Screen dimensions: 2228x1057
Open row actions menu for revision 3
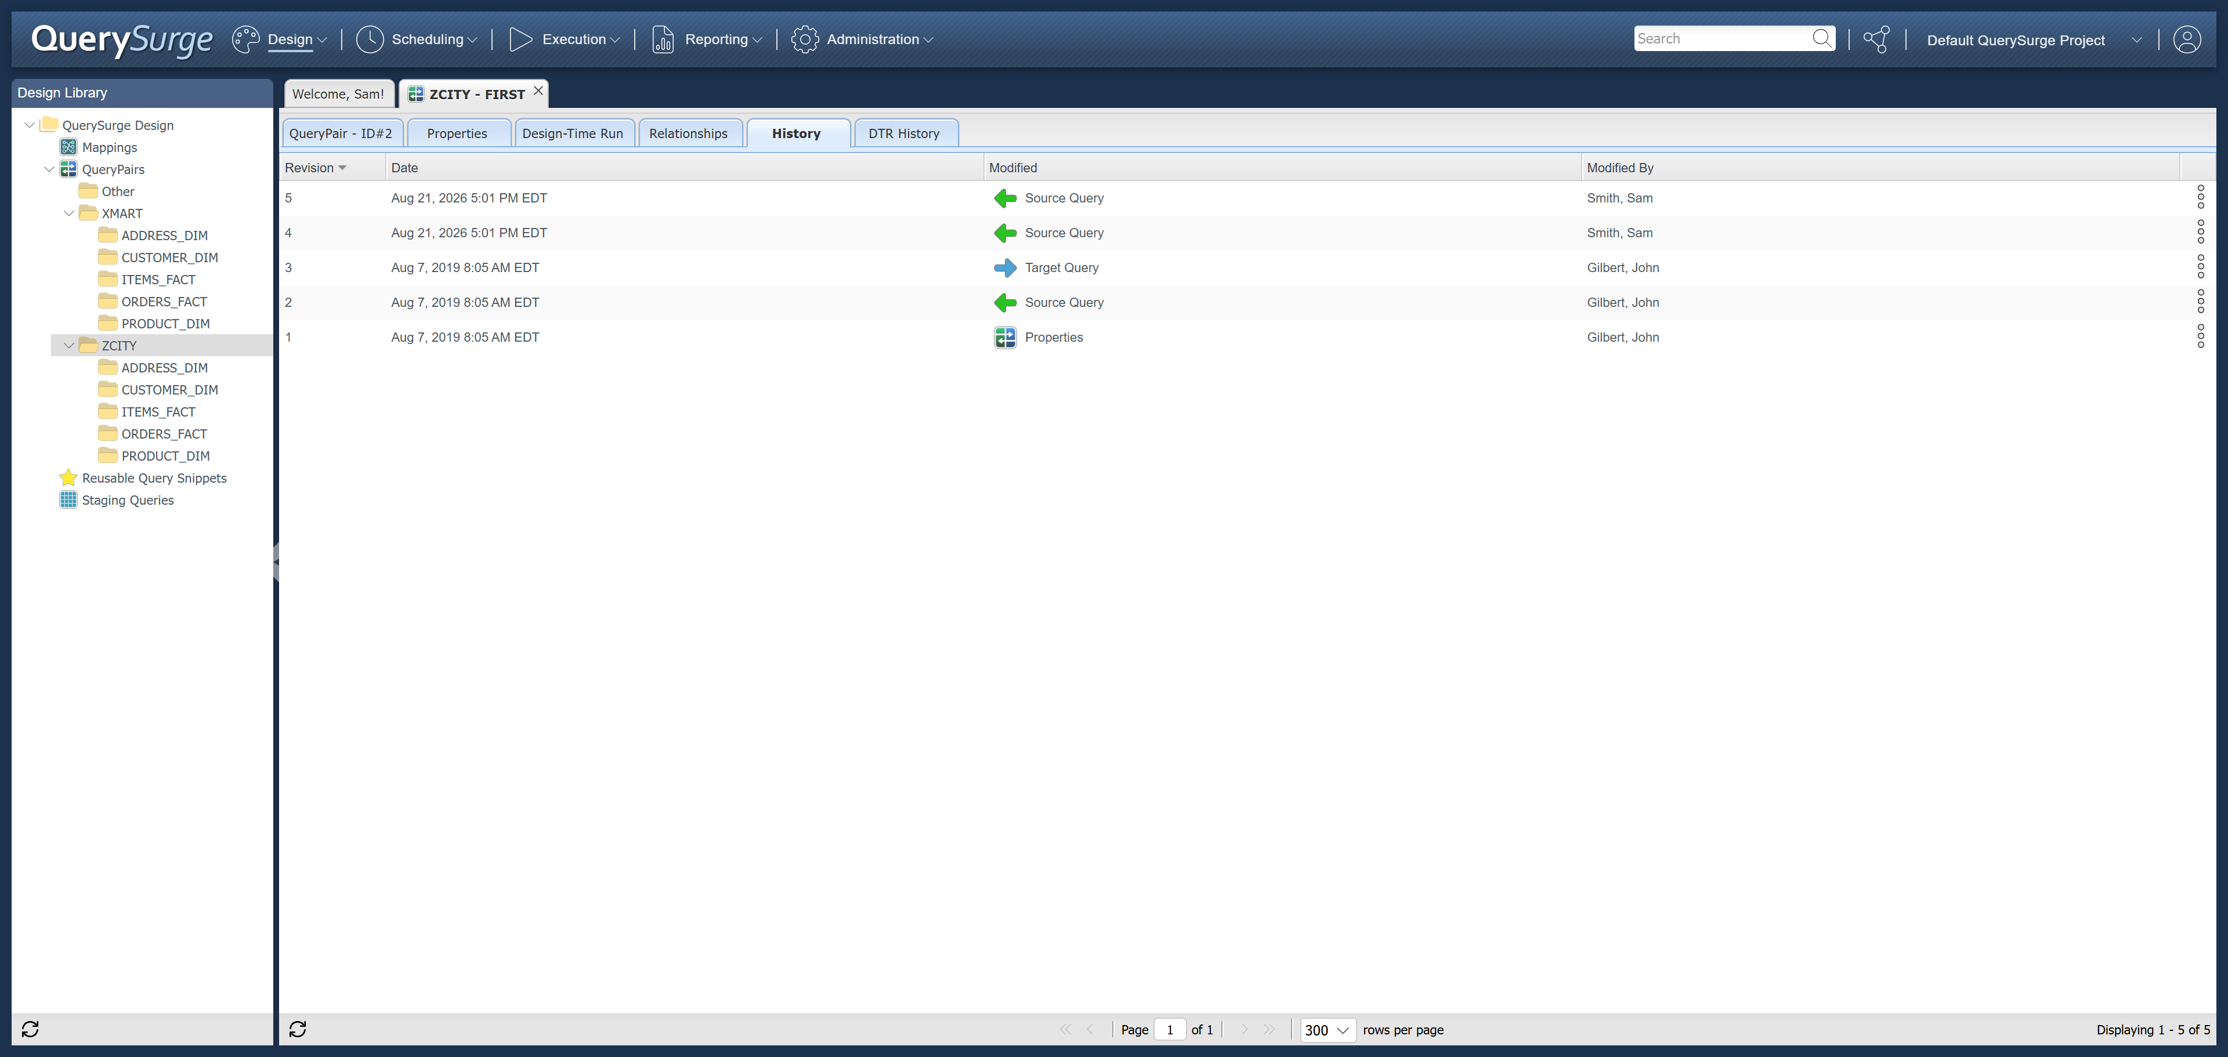tap(2200, 266)
